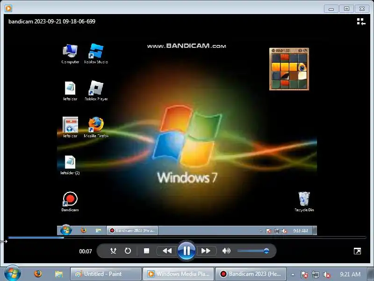Click the leftsider installer icon beside Mozilla Firefox
374x281 pixels.
point(70,127)
